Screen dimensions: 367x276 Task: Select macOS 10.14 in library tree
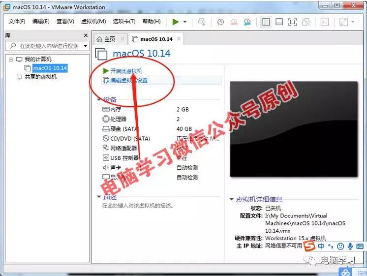click(x=50, y=68)
